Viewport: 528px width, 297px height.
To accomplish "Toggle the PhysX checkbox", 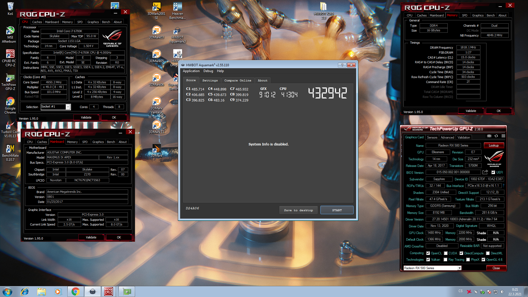I will click(468, 260).
